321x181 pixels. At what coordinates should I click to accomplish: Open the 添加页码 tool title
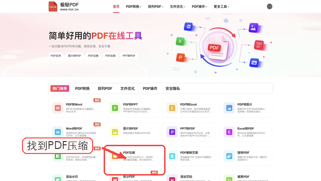tap(186, 177)
